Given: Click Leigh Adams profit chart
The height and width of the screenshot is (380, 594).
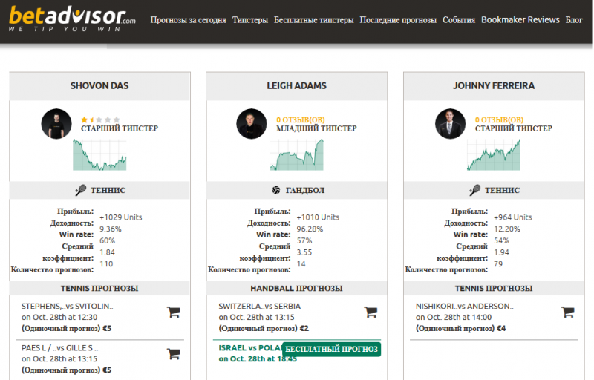Looking at the screenshot, I should pyautogui.click(x=296, y=155).
